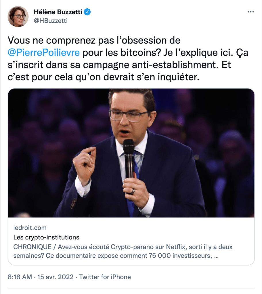Open the "Twitter for iPhone" source link
Screen dimensions: 262x294
(105, 277)
